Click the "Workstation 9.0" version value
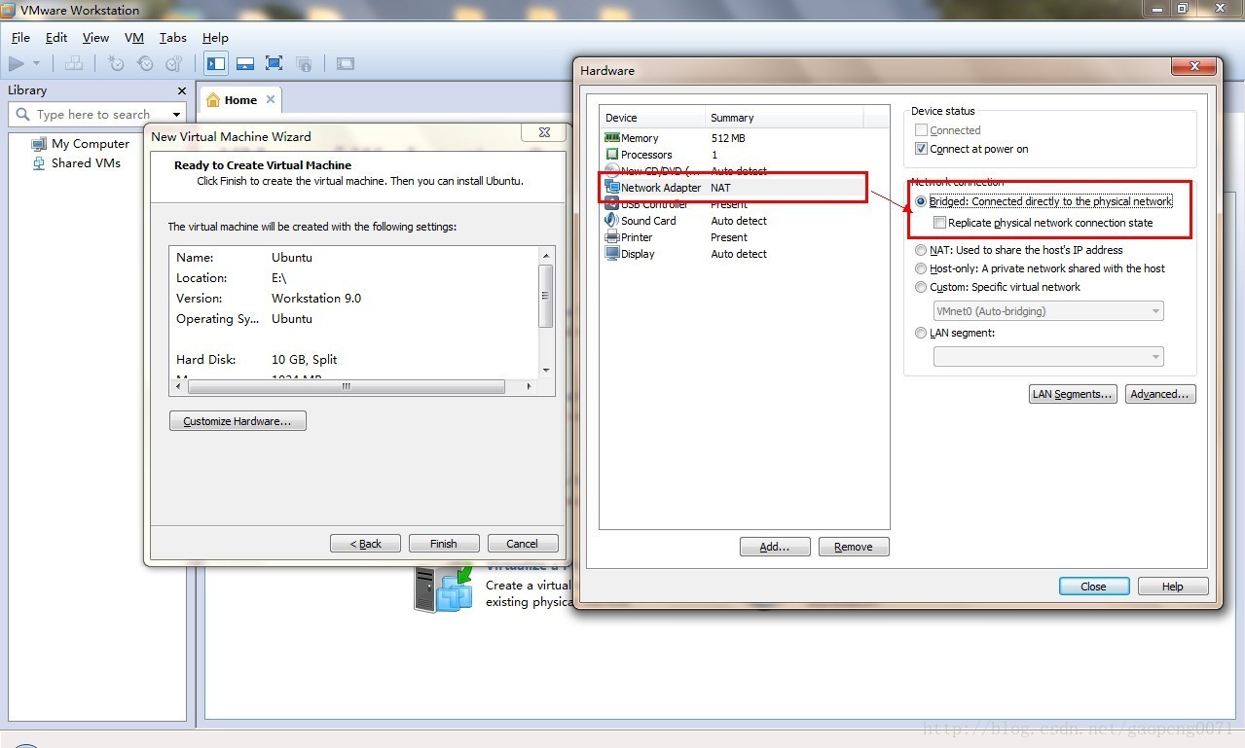Image resolution: width=1245 pixels, height=748 pixels. (x=316, y=299)
